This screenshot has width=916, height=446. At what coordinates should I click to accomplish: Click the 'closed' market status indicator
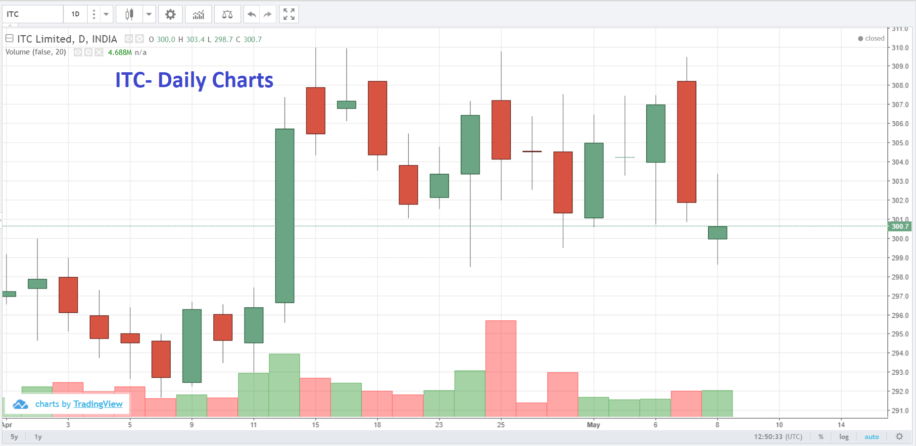pyautogui.click(x=871, y=38)
